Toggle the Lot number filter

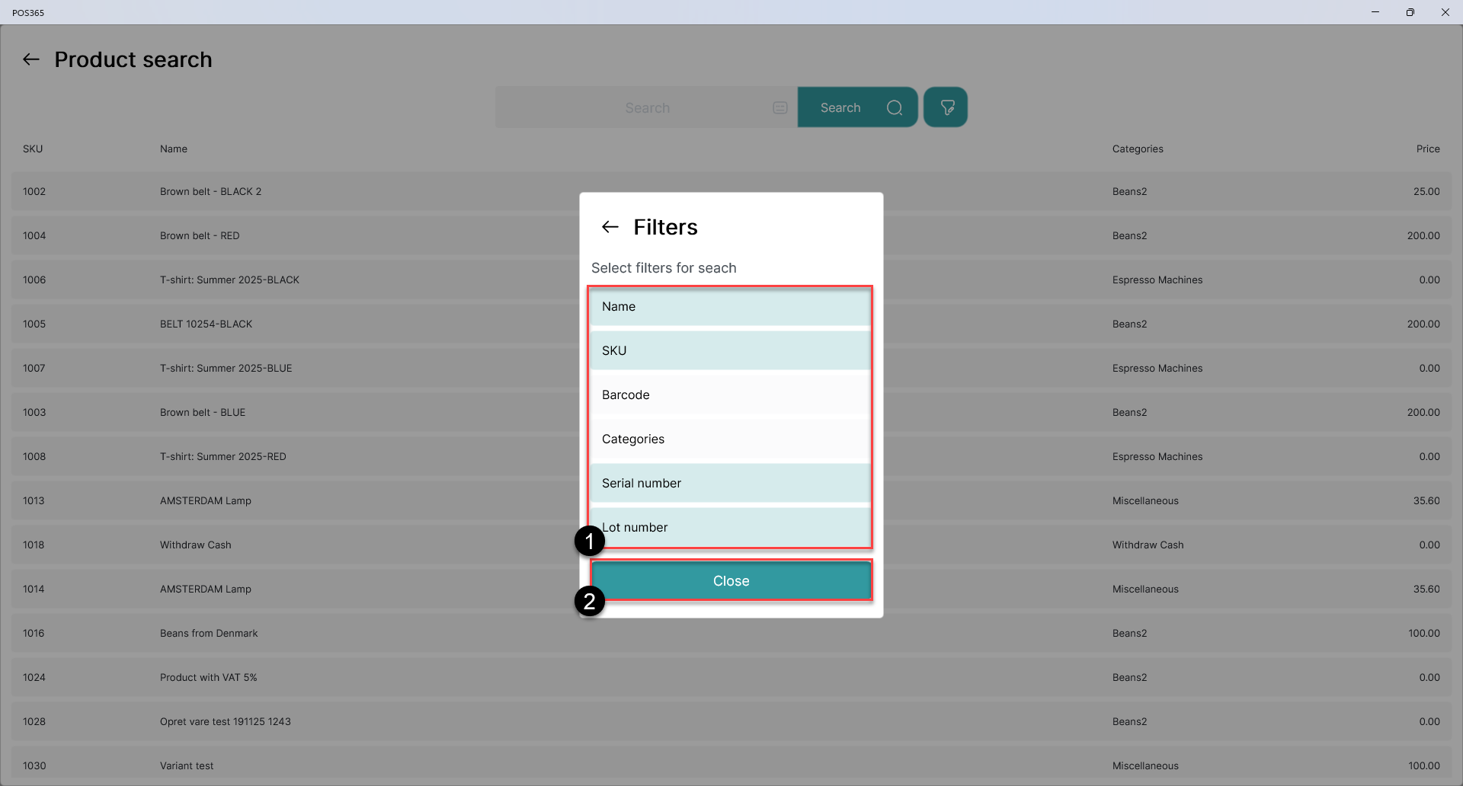(730, 527)
